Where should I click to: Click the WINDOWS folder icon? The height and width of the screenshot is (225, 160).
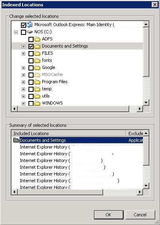click(37, 103)
